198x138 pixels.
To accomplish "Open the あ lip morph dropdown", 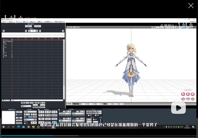I will click(x=78, y=114).
